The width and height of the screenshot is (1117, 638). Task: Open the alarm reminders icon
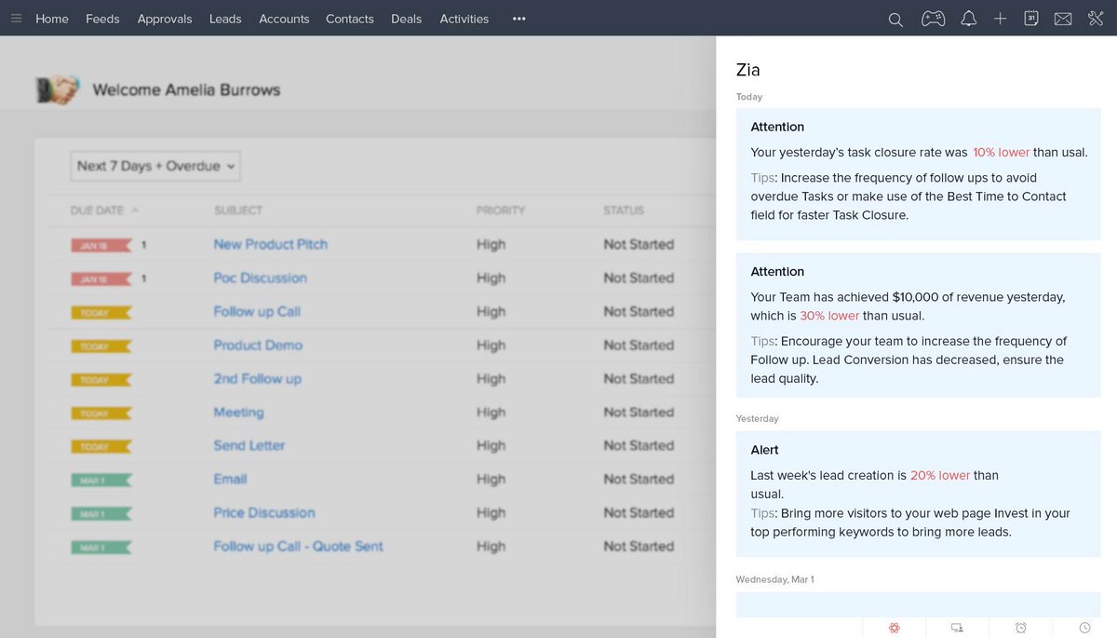[1020, 628]
